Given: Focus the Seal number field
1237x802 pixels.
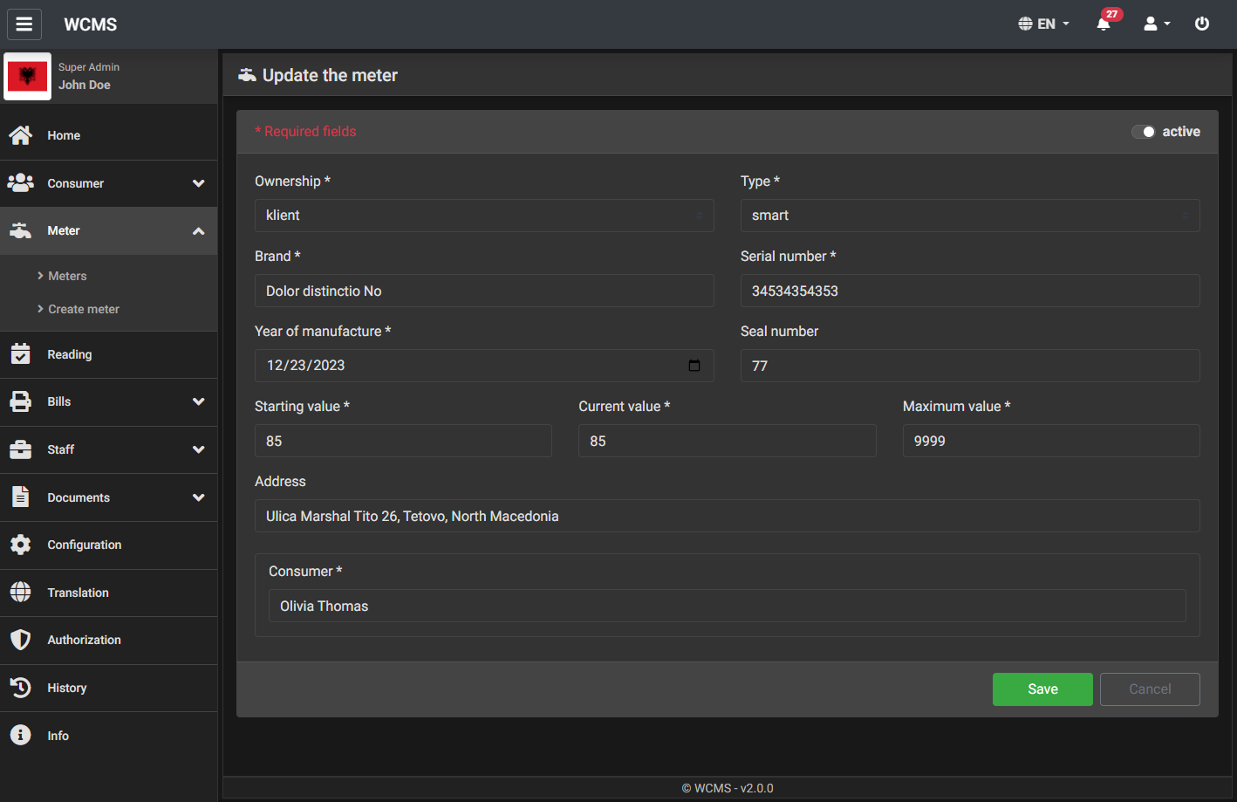Looking at the screenshot, I should (x=970, y=366).
